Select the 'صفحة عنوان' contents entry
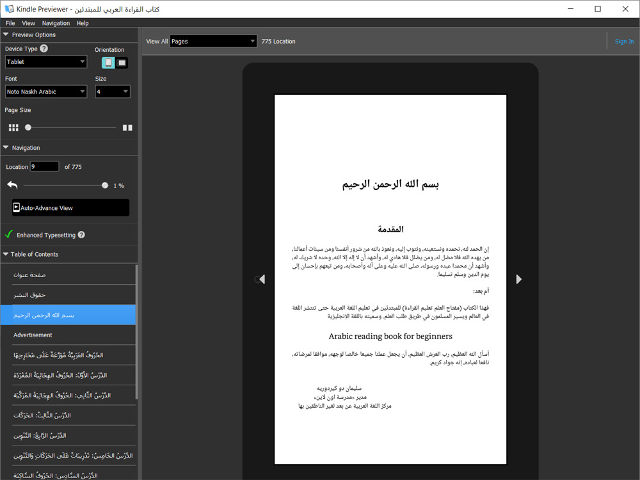This screenshot has height=480, width=640. tap(68, 275)
